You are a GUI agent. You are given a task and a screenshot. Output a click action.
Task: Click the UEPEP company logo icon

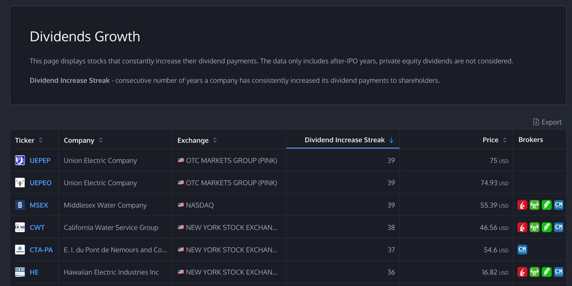(20, 161)
